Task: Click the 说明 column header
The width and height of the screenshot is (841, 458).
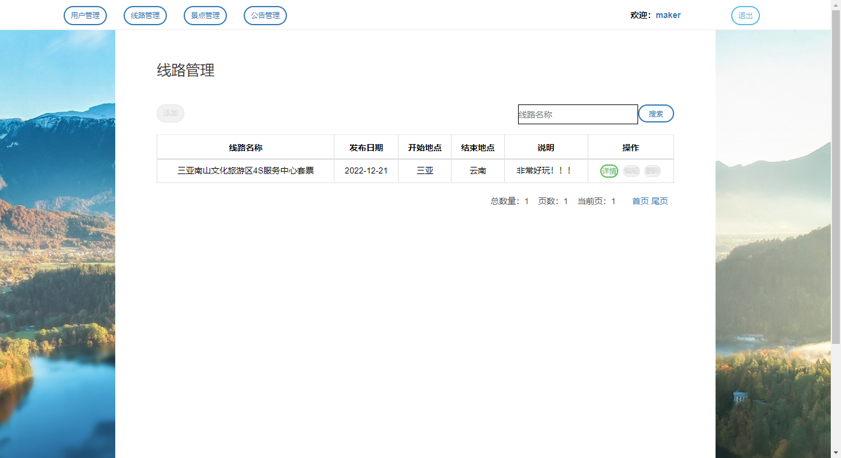Action: pyautogui.click(x=546, y=147)
